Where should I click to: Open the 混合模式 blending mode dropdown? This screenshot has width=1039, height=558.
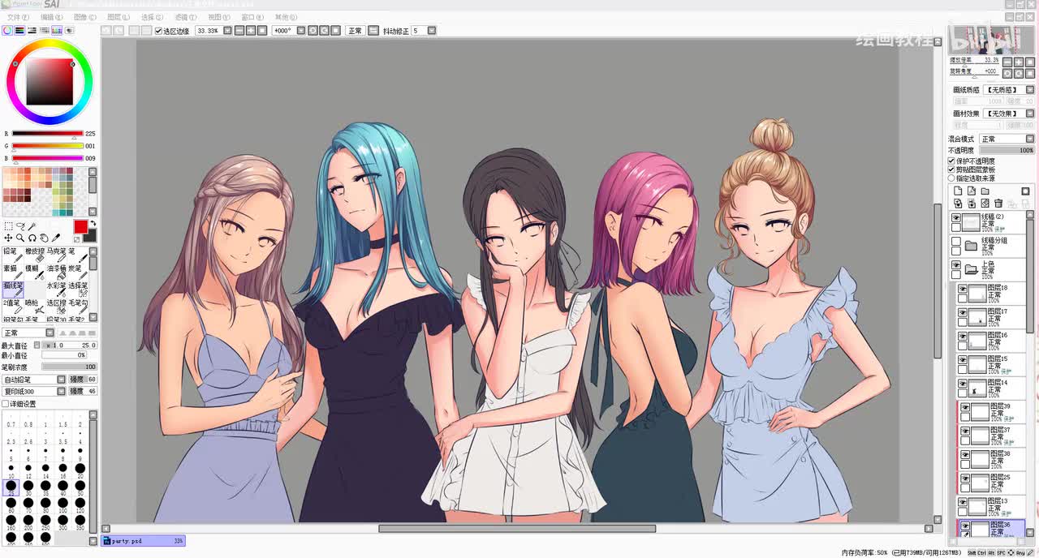tap(1030, 139)
